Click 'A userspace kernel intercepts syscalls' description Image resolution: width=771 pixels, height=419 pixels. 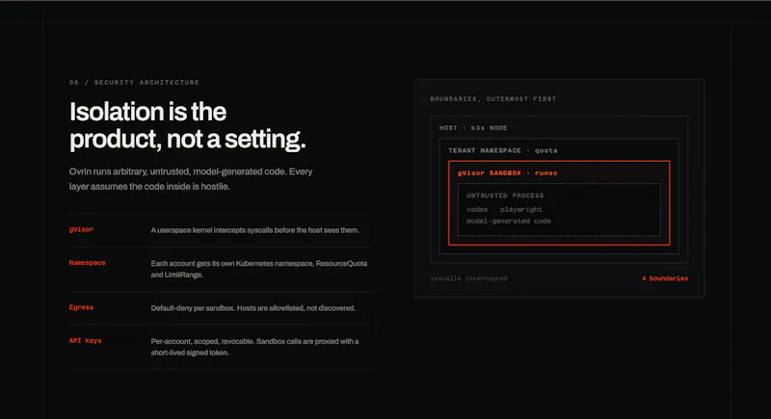click(254, 230)
